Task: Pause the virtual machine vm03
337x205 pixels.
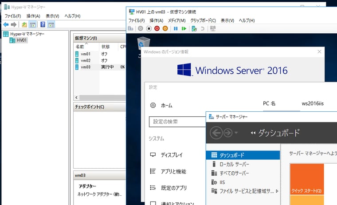Action: point(176,28)
